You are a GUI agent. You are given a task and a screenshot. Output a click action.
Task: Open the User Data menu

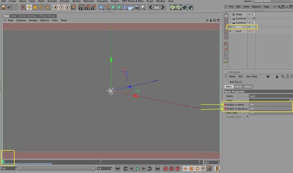tap(251, 76)
